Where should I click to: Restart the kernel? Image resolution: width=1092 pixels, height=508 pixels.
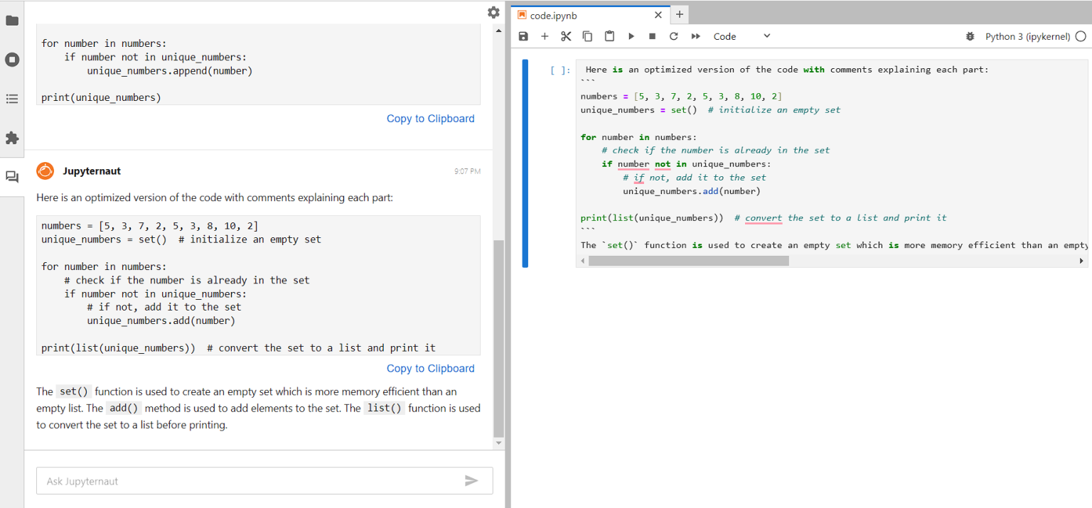[x=673, y=36]
